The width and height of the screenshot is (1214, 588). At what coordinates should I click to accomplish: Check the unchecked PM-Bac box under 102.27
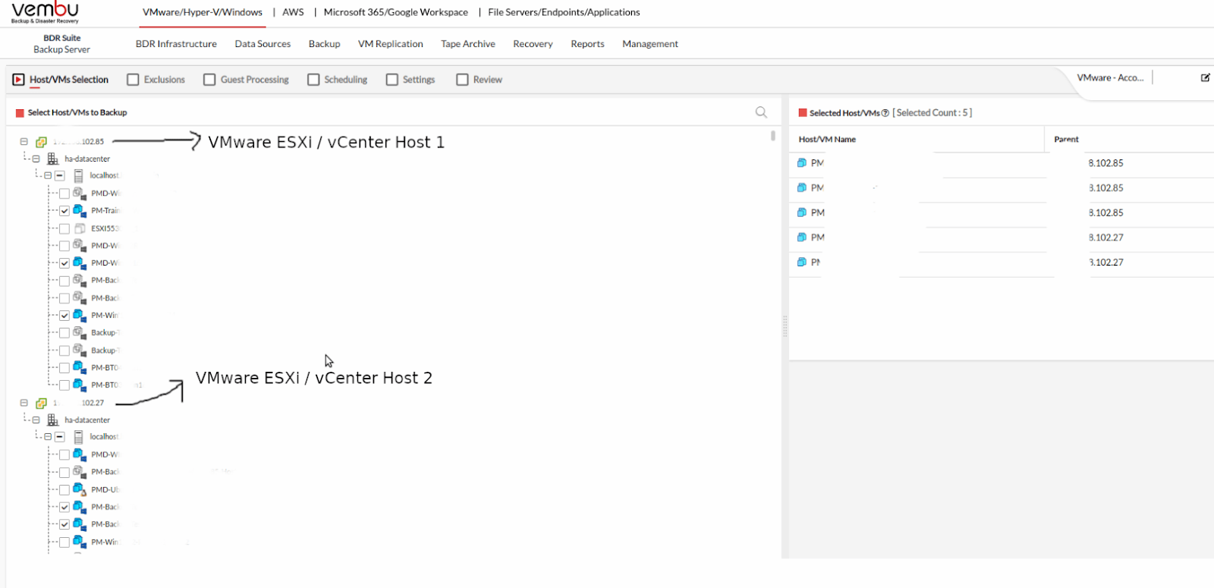coord(64,473)
